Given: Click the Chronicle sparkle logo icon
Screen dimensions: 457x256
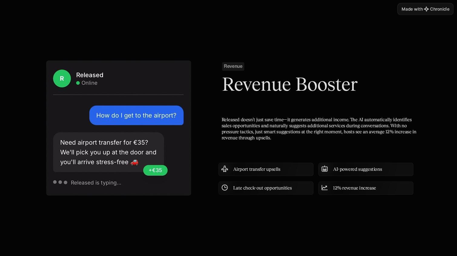Looking at the screenshot, I should click(426, 9).
